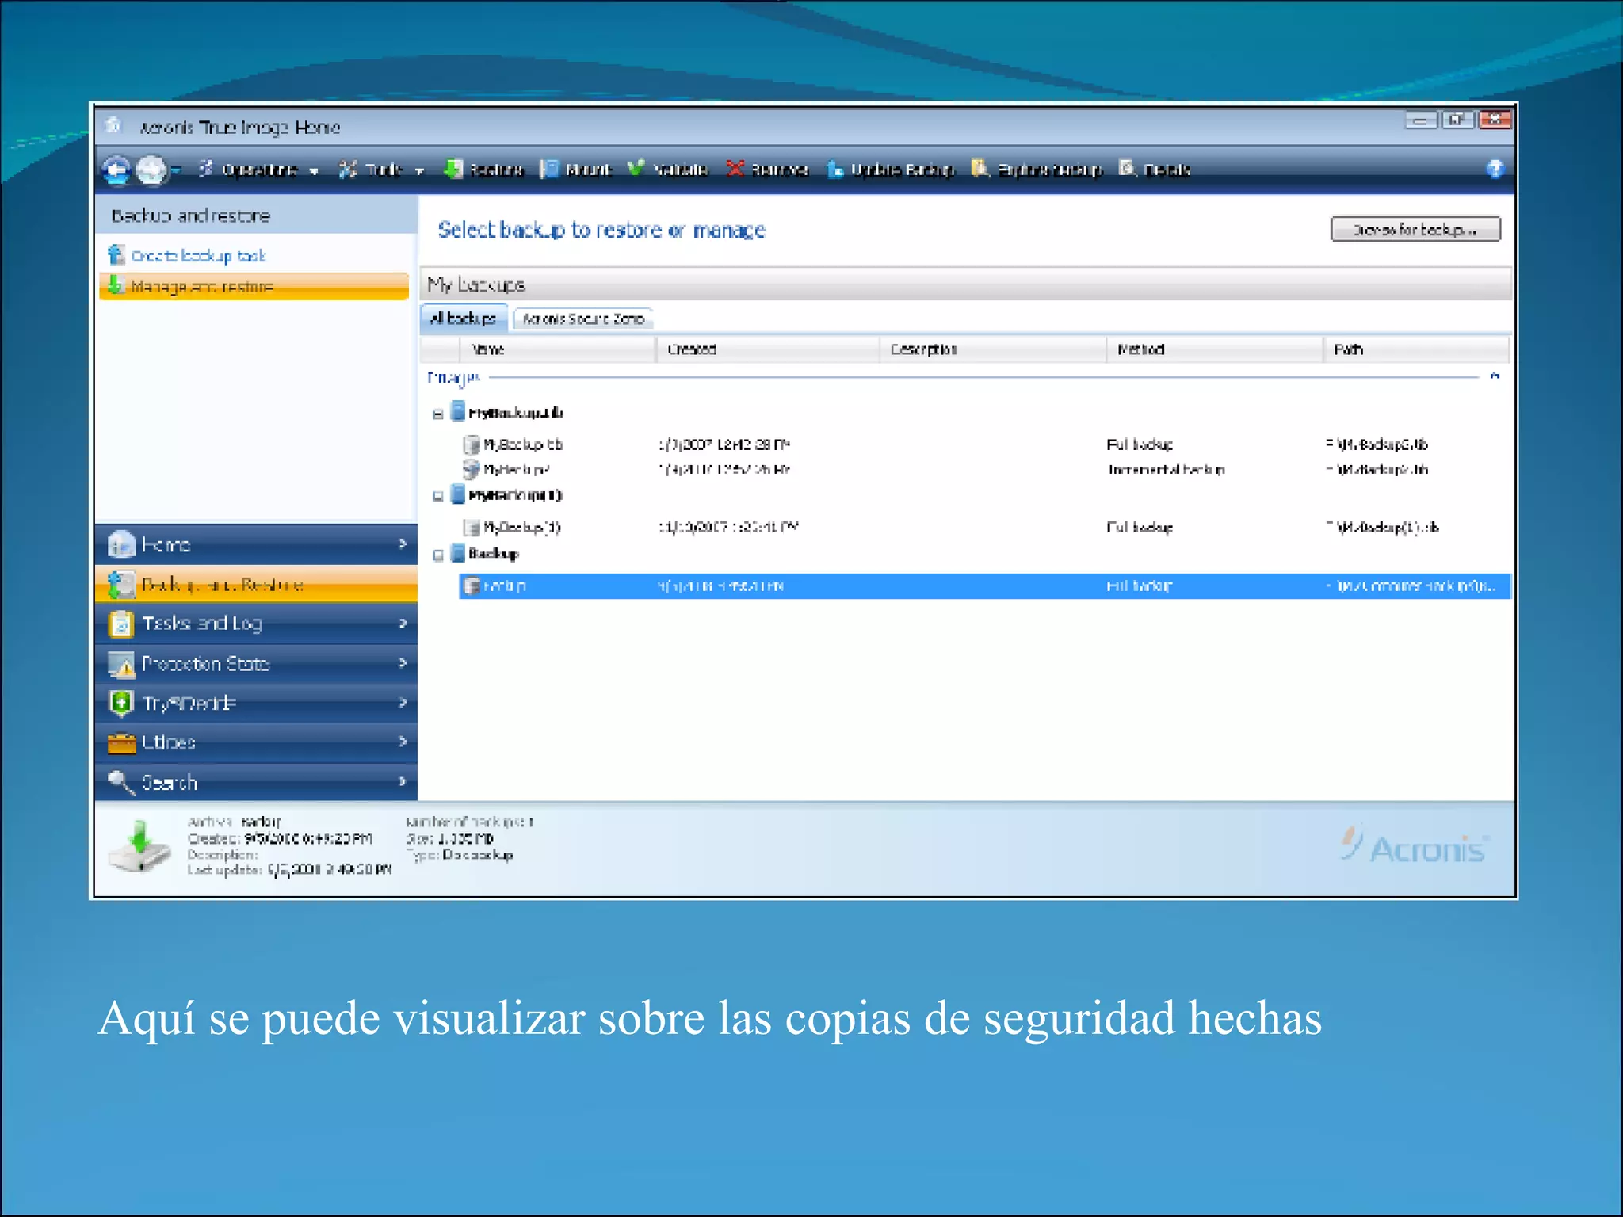Viewport: 1623px width, 1217px height.
Task: Click the Back navigation arrow icon
Action: (x=117, y=170)
